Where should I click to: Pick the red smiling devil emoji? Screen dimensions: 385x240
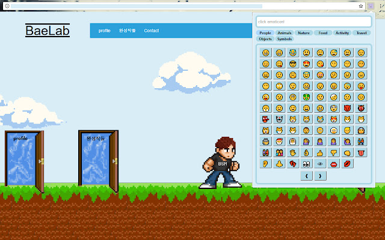347,108
